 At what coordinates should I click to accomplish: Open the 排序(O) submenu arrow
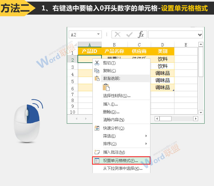tap(146, 143)
